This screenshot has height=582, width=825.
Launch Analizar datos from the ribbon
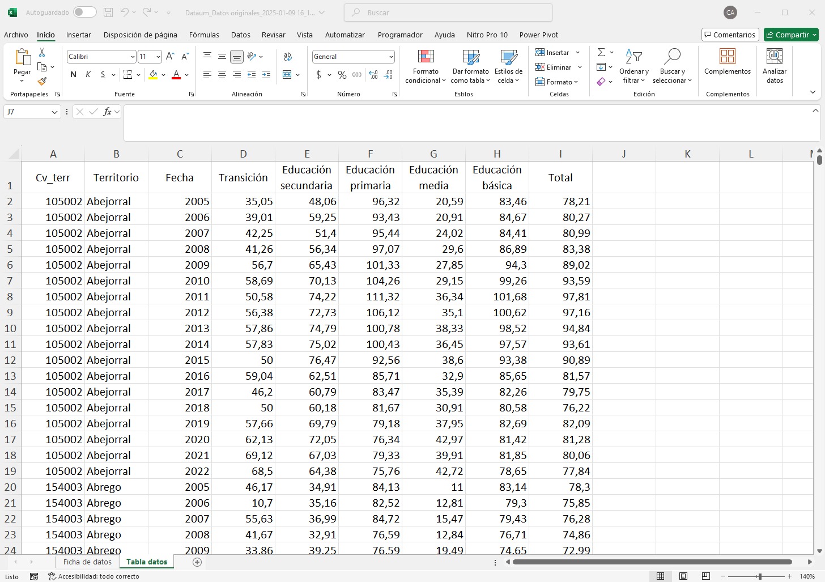click(774, 65)
